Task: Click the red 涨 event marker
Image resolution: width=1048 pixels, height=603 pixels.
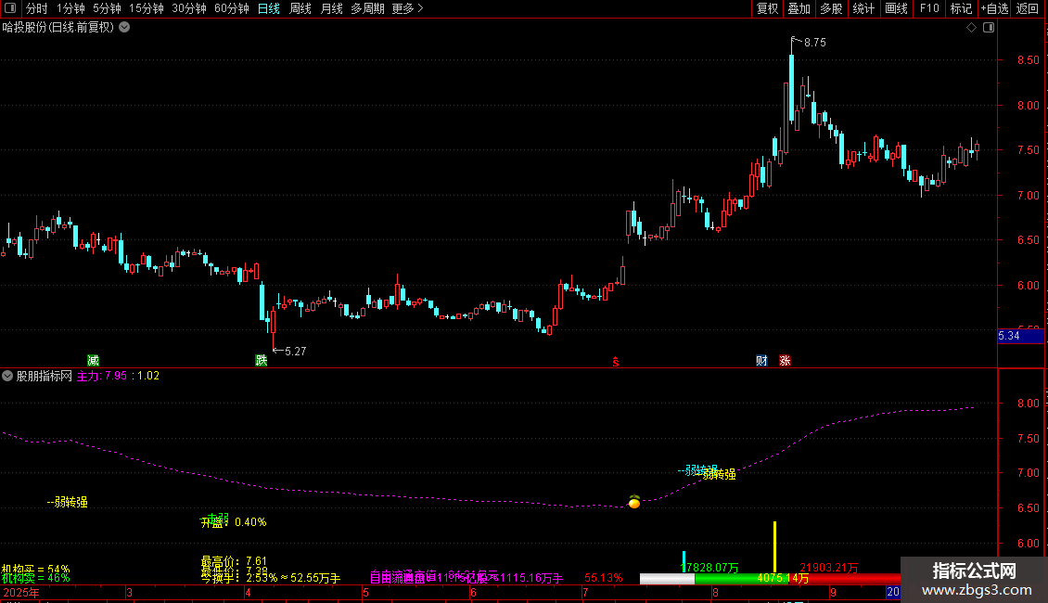Action: click(785, 360)
